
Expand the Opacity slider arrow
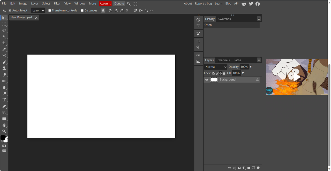click(x=251, y=67)
